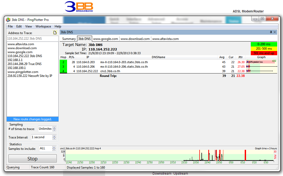The height and width of the screenshot is (176, 283).
Task: Click the 0:10 marker on timeline graph
Action: point(243,162)
